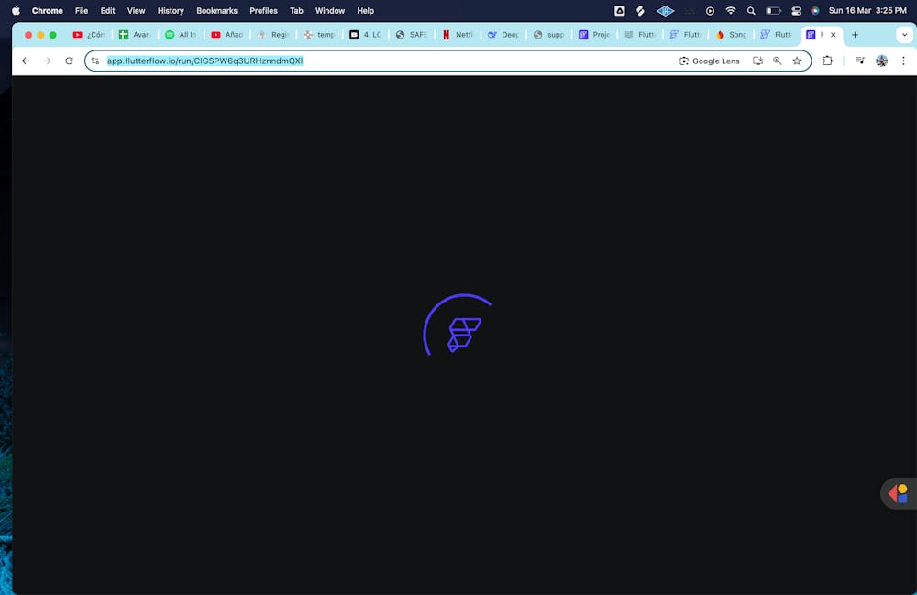Screen dimensions: 917x595
Task: Open the Window menu
Action: tap(330, 10)
